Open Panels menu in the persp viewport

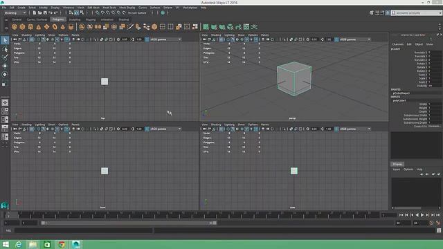tap(264, 35)
